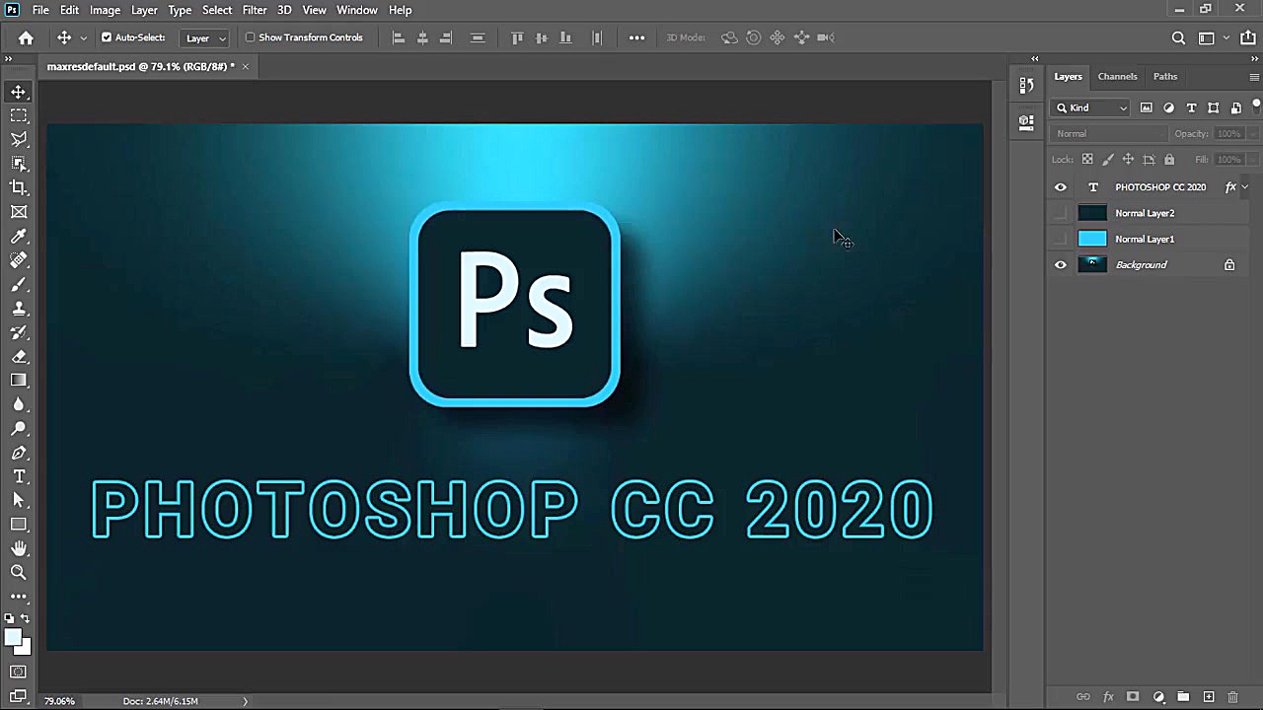Select the Gradient tool

[x=19, y=381]
